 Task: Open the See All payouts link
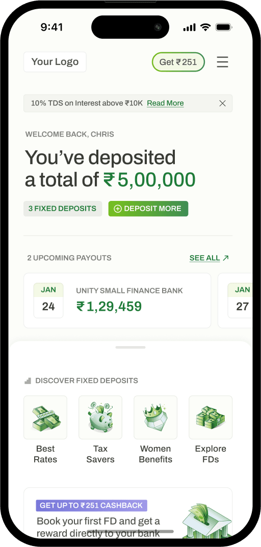(204, 258)
